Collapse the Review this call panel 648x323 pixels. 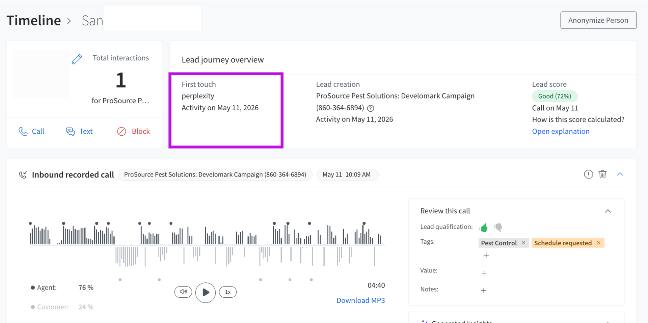tap(608, 211)
